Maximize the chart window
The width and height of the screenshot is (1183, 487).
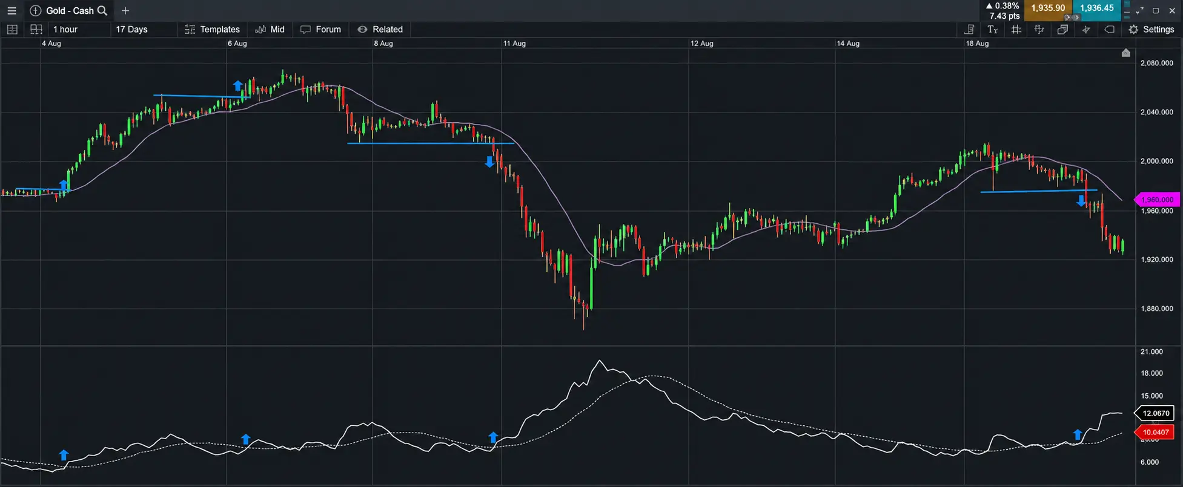click(1156, 11)
